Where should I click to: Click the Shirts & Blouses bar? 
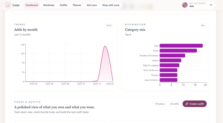coord(168,70)
